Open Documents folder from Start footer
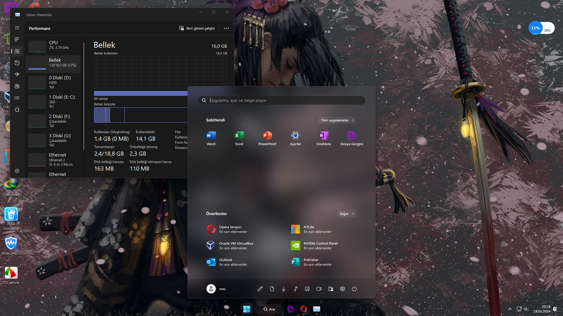The width and height of the screenshot is (563, 316). (x=272, y=289)
